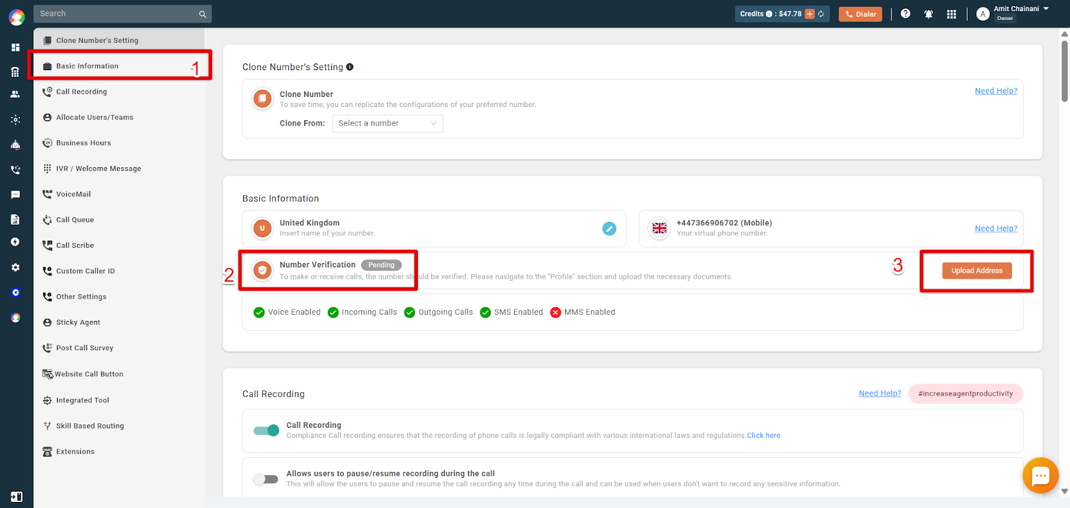
Task: Open the Dialer button
Action: point(861,14)
